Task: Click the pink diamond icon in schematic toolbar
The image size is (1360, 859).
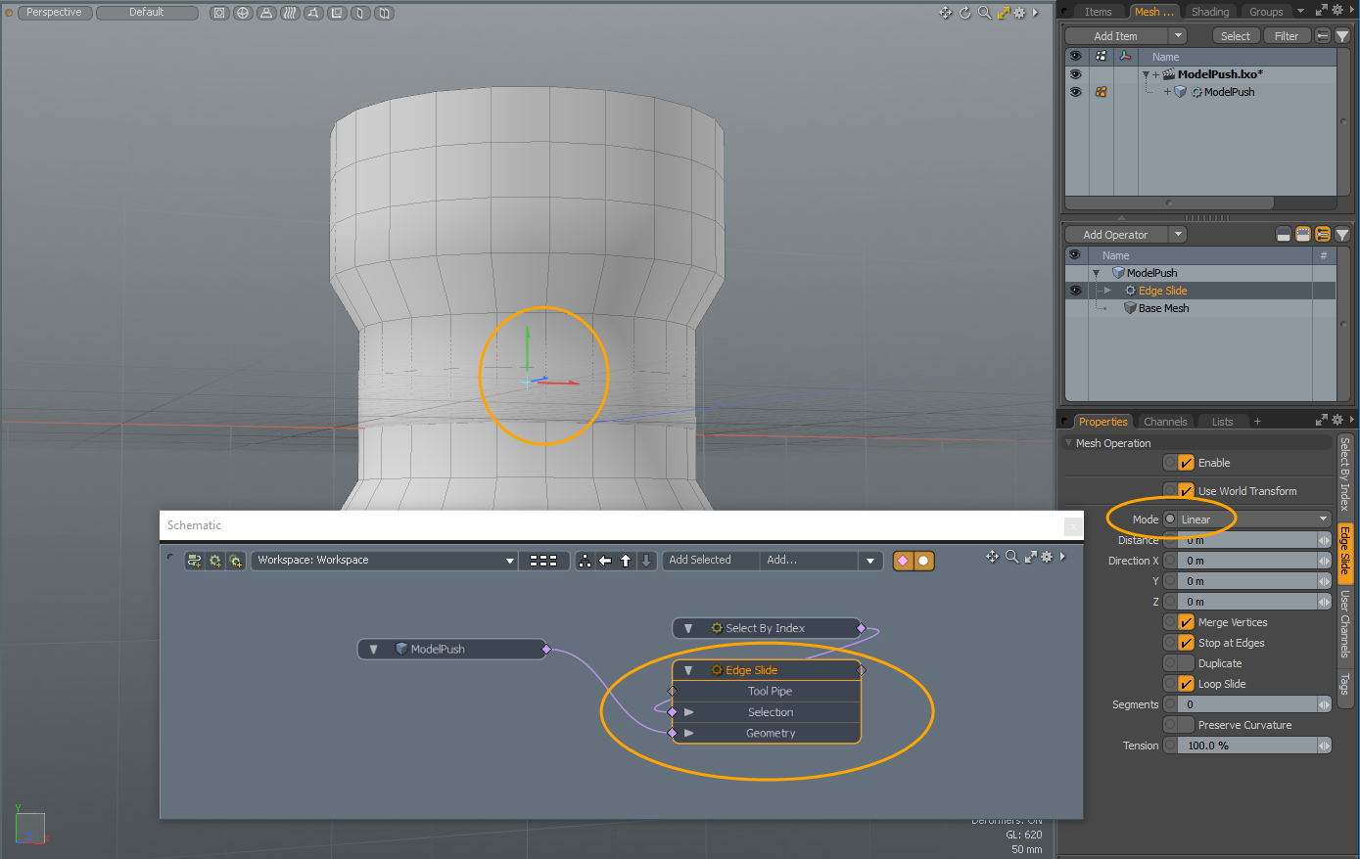Action: [x=903, y=561]
